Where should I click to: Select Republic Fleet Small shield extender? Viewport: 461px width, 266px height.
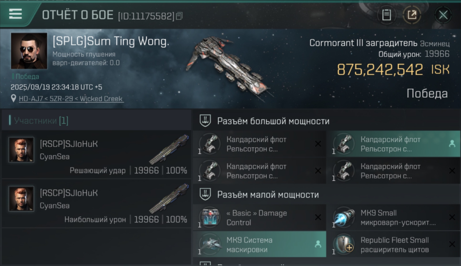point(393,244)
